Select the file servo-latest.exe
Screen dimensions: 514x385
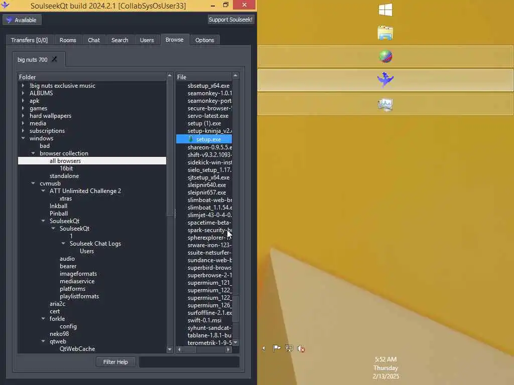click(208, 116)
